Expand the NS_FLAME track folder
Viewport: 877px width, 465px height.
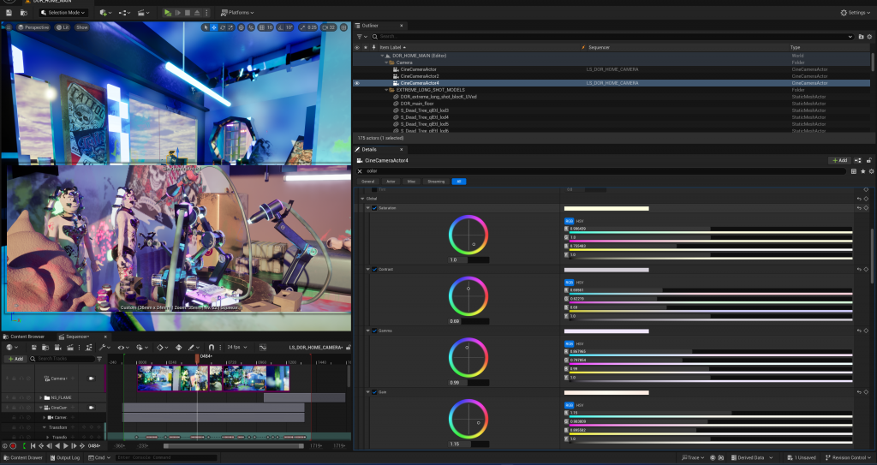40,397
